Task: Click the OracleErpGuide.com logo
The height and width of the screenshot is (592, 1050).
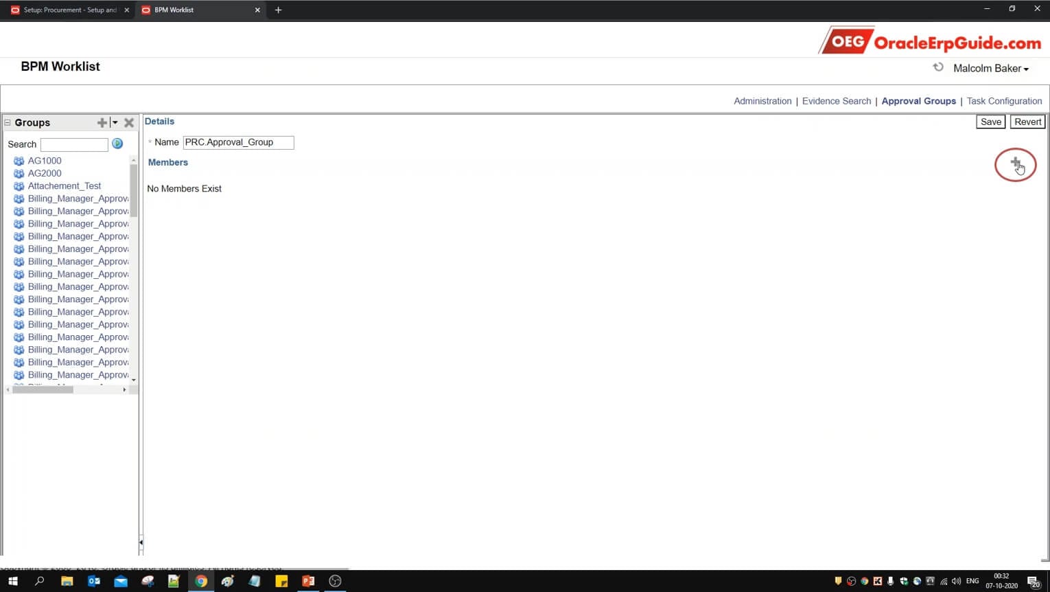Action: pos(931,41)
